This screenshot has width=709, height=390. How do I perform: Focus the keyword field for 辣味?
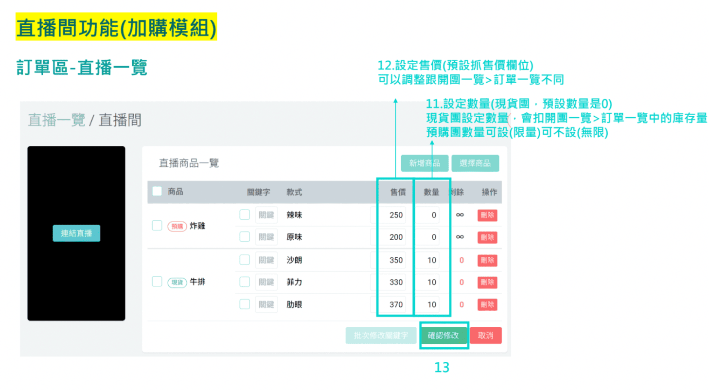tap(266, 214)
